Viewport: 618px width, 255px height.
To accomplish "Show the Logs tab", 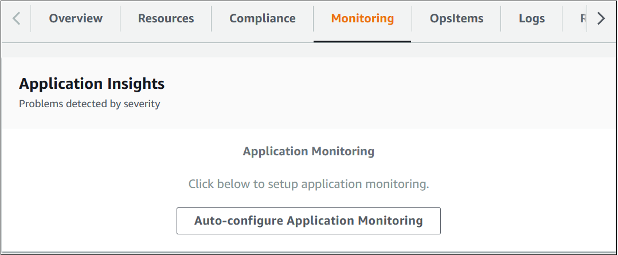I will point(531,18).
